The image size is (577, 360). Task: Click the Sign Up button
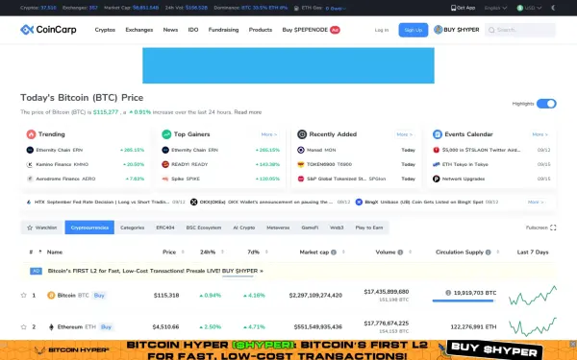click(414, 30)
